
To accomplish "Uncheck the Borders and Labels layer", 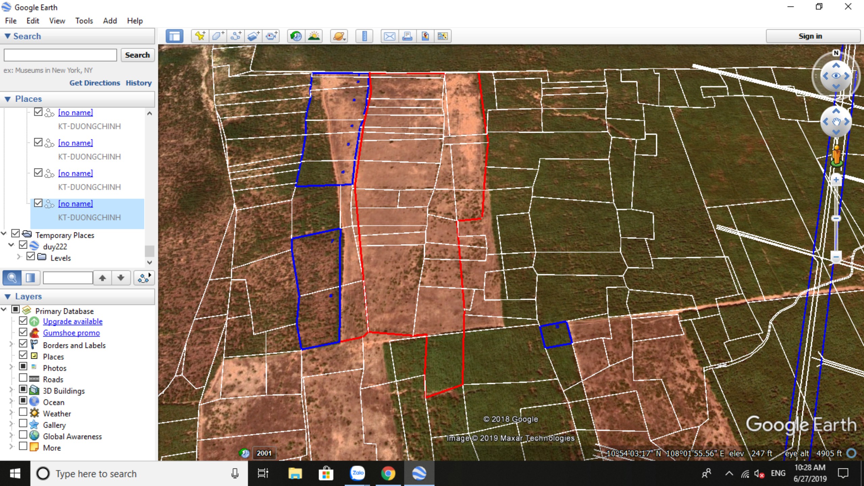I will 23,344.
